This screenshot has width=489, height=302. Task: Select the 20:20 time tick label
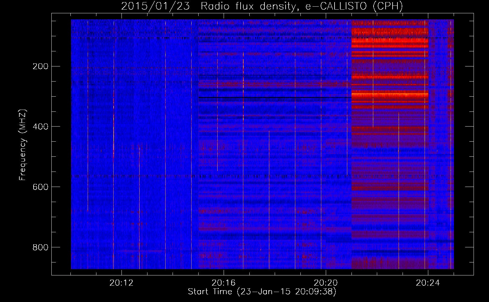pos(326,283)
